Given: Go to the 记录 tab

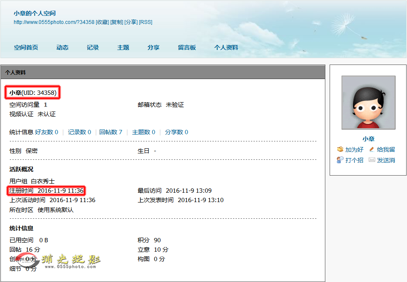Looking at the screenshot, I should (93, 47).
